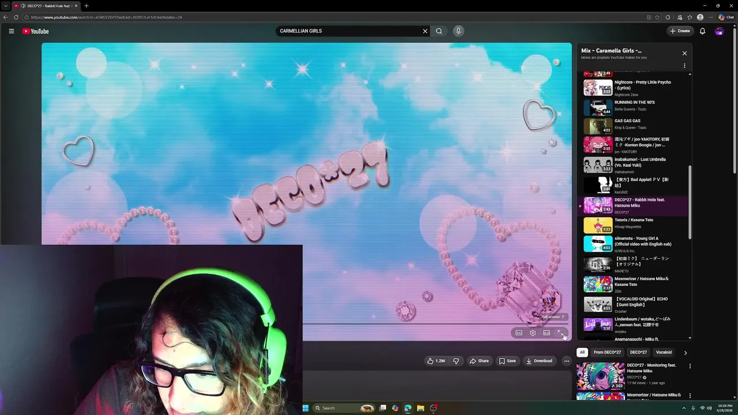738x415 pixels.
Task: Dislike the video
Action: click(456, 361)
